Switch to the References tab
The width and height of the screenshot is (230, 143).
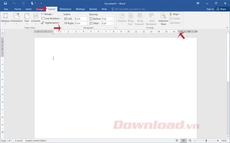(65, 9)
